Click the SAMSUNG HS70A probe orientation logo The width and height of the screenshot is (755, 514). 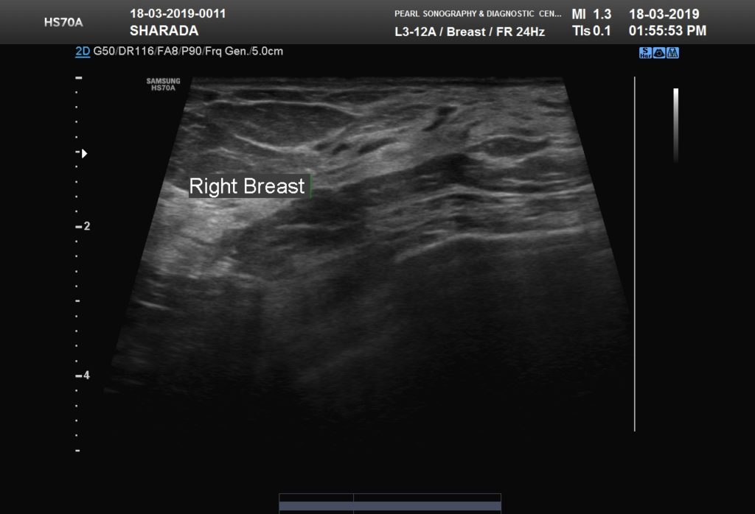click(163, 85)
